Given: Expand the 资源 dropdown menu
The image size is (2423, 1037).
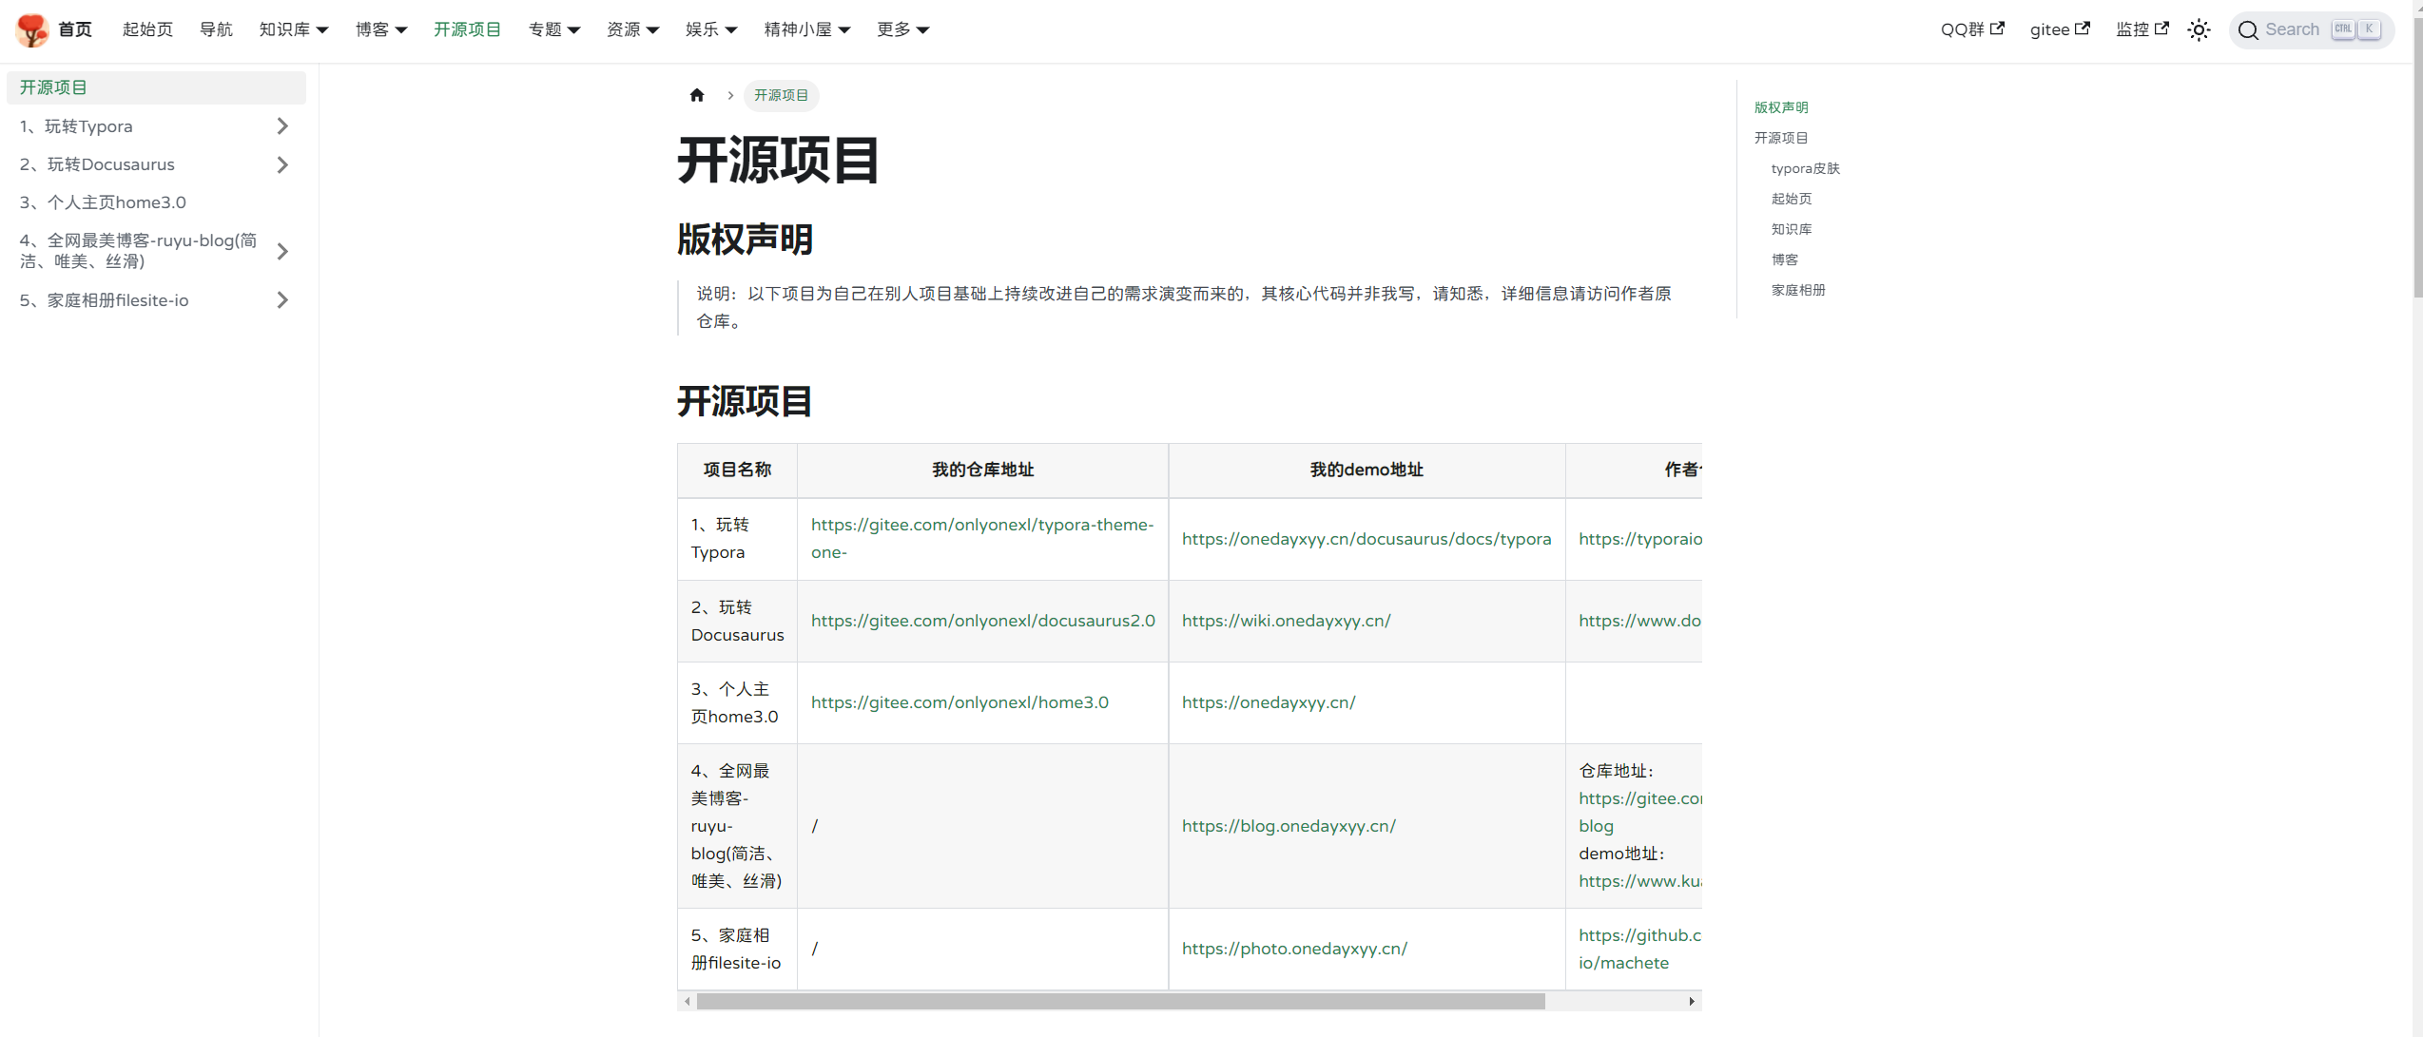Looking at the screenshot, I should click(x=632, y=29).
